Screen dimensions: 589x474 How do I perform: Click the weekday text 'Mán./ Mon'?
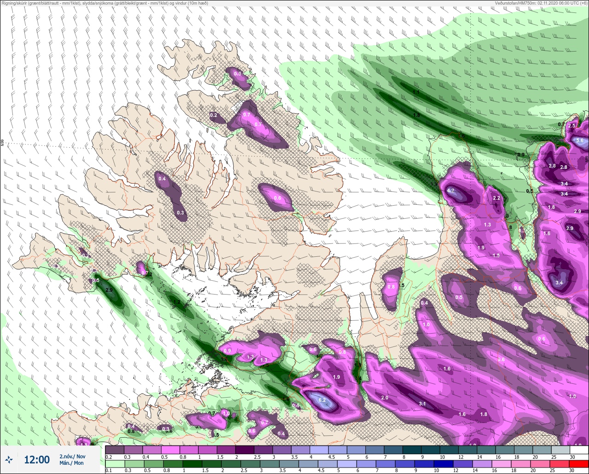(71, 463)
